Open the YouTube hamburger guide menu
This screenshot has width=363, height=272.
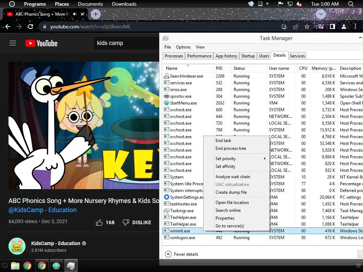pos(13,43)
